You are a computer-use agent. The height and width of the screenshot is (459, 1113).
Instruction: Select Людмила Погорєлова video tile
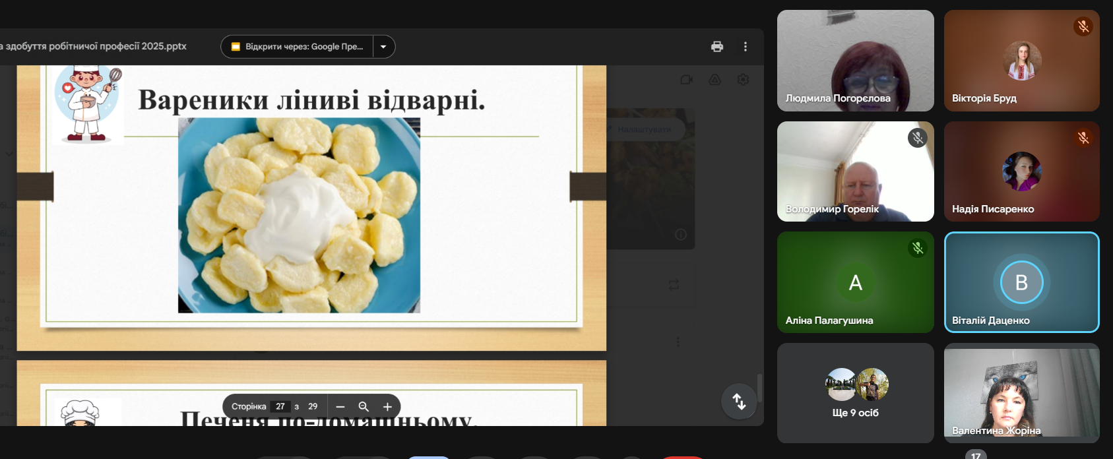click(856, 61)
